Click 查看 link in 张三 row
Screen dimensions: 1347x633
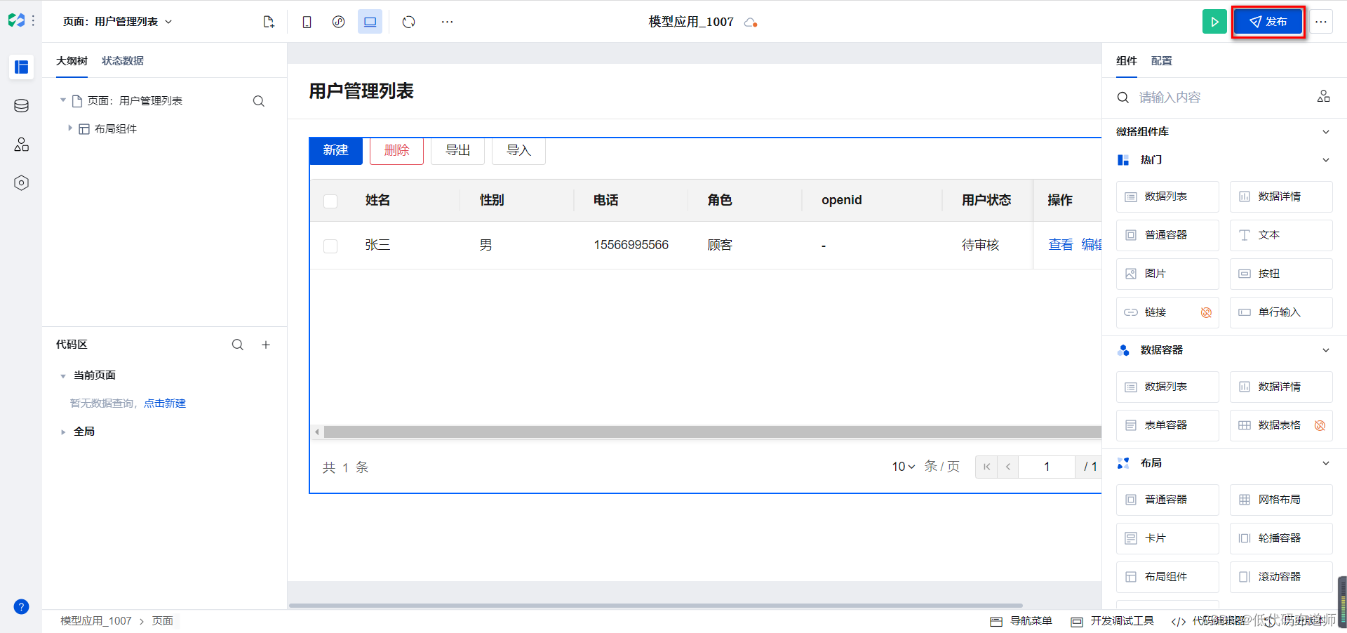pos(1061,245)
